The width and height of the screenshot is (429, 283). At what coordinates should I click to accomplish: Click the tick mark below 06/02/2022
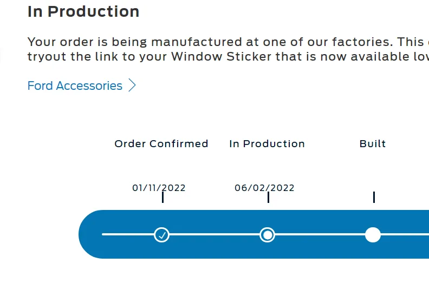(x=268, y=198)
